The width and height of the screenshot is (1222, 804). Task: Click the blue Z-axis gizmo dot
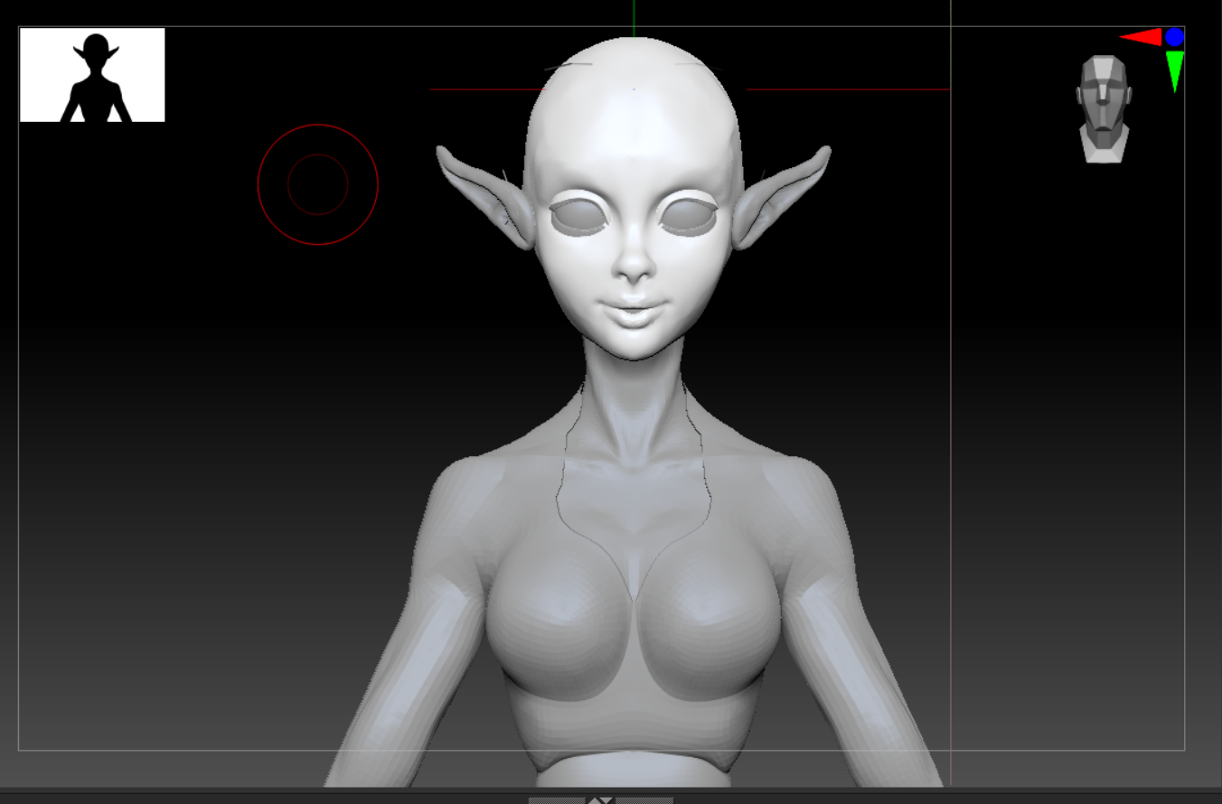coord(1174,37)
